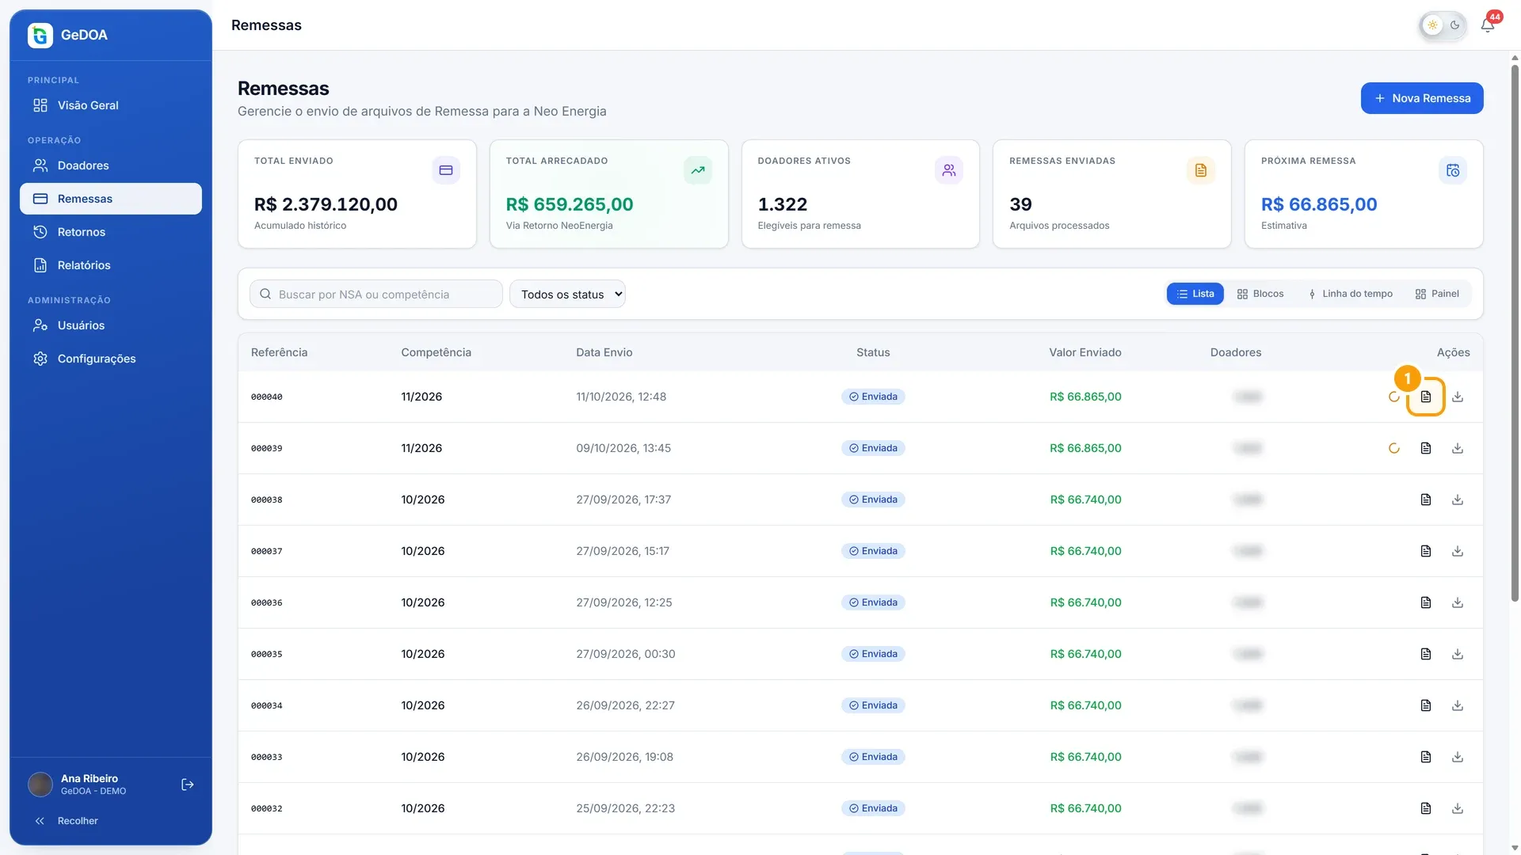Viewport: 1521px width, 855px height.
Task: Switch to Painel view
Action: 1437,294
